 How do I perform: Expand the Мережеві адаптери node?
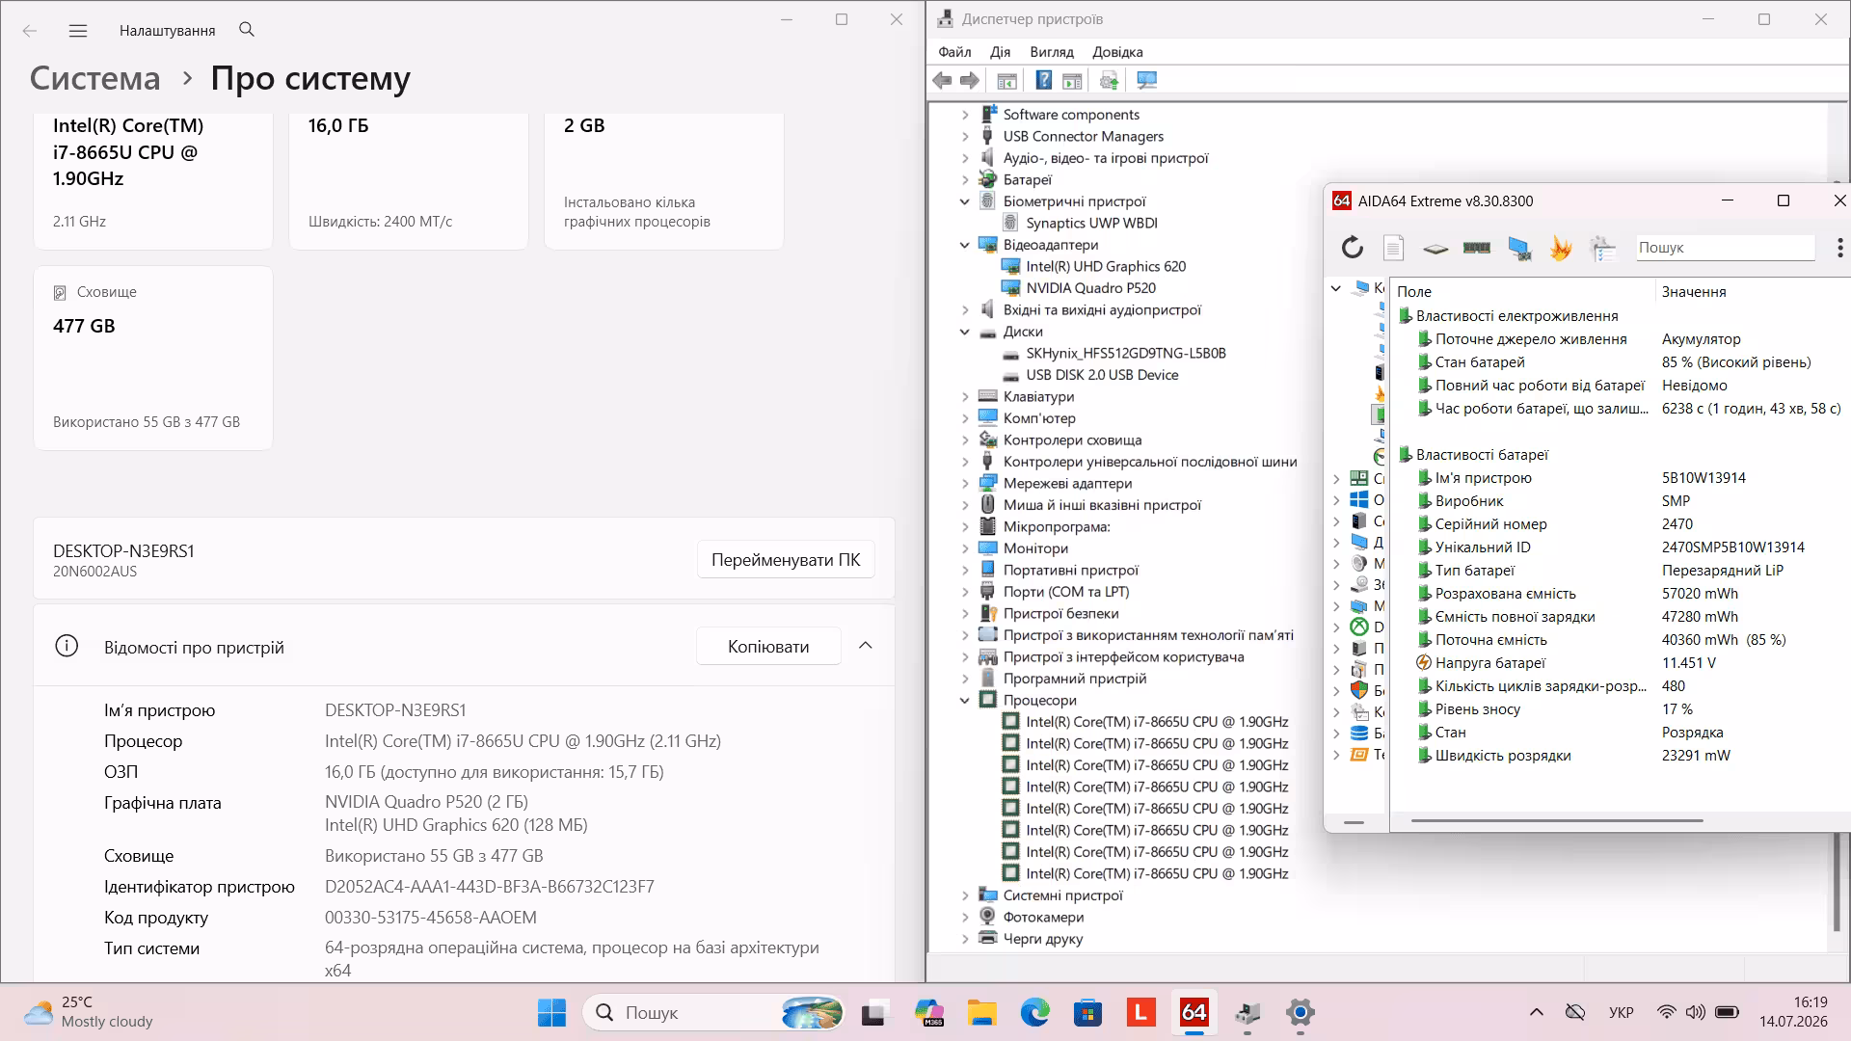[x=965, y=484]
